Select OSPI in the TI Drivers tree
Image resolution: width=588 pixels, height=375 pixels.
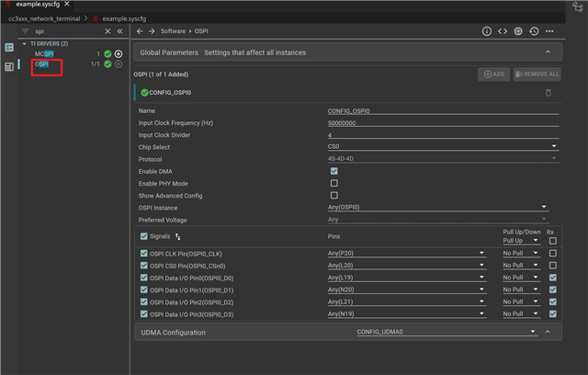click(x=42, y=64)
